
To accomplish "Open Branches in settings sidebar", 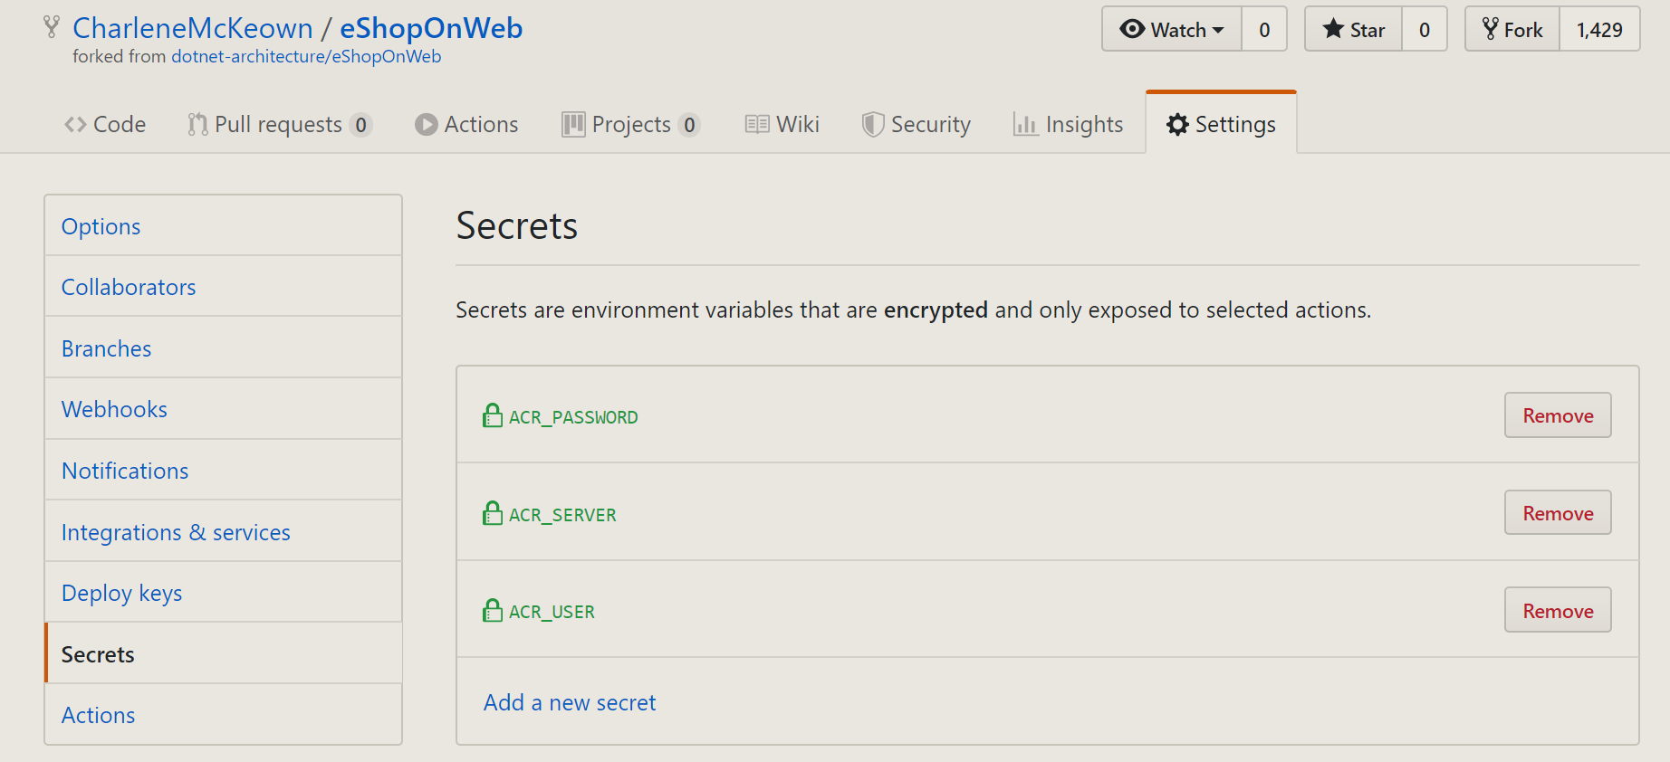I will pyautogui.click(x=224, y=348).
